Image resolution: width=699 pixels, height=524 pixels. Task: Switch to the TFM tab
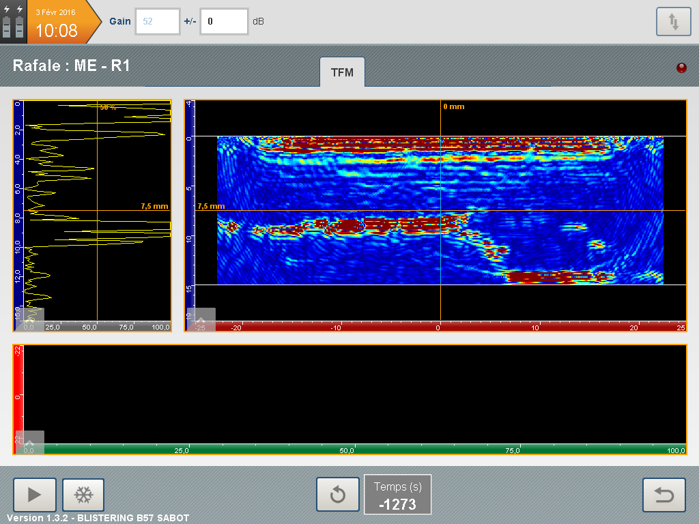tap(342, 72)
